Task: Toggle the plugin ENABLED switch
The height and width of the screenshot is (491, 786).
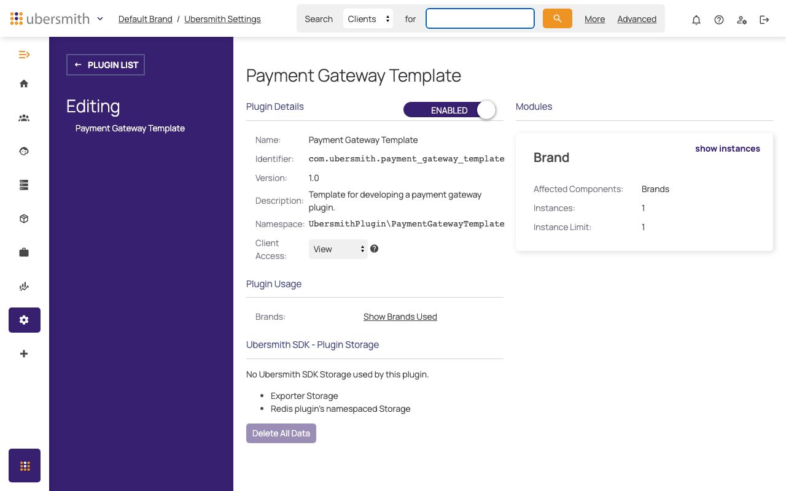Action: [x=449, y=110]
